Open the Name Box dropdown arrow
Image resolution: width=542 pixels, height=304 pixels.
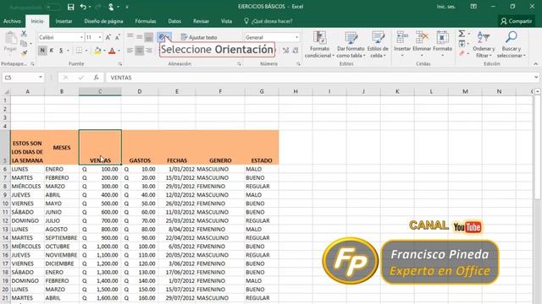point(41,78)
